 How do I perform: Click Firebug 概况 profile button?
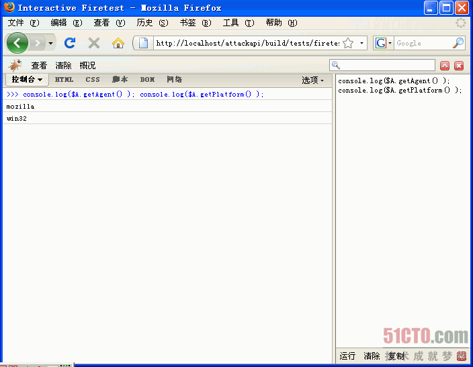pos(87,65)
